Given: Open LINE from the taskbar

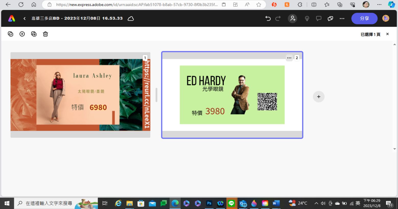Looking at the screenshot, I should coord(231,203).
